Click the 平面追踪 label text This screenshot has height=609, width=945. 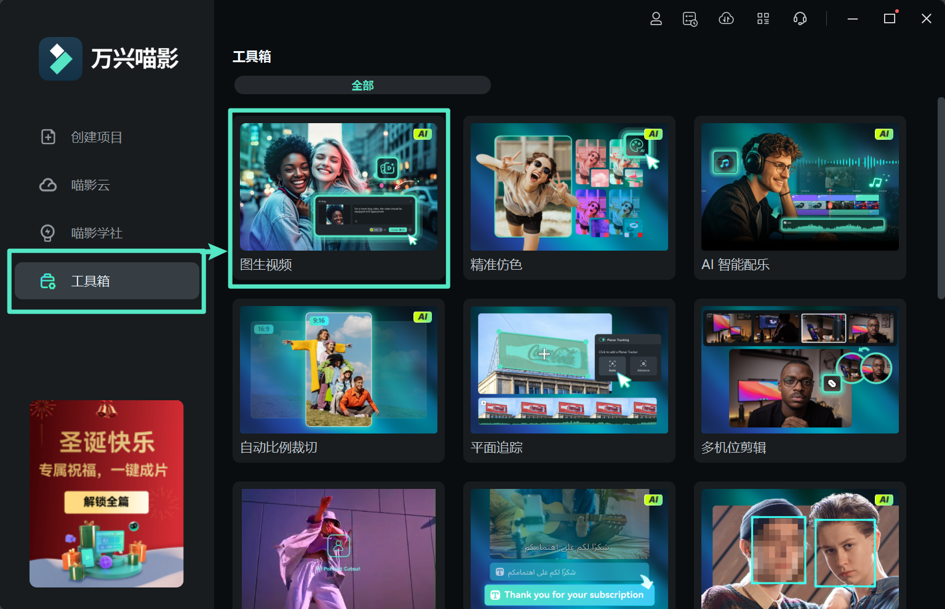[496, 448]
